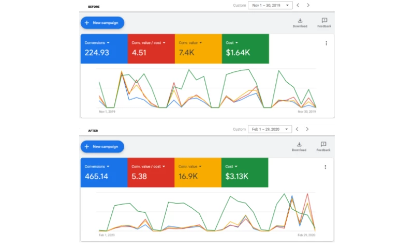Open Feedback in the February 2020 panel

click(x=323, y=145)
